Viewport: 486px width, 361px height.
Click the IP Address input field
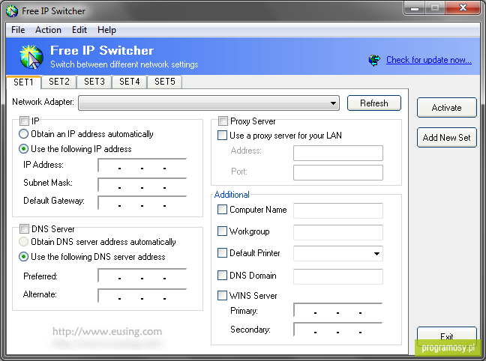point(142,166)
